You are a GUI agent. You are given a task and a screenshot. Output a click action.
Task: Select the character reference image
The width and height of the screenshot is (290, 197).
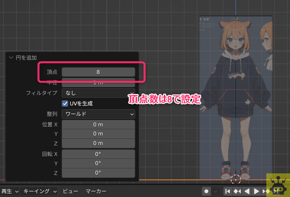[x=236, y=97]
